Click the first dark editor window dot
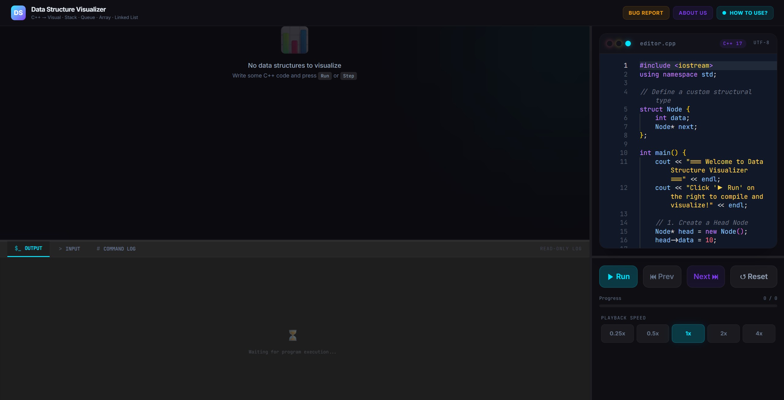Screen dimensions: 784x400 coord(610,43)
